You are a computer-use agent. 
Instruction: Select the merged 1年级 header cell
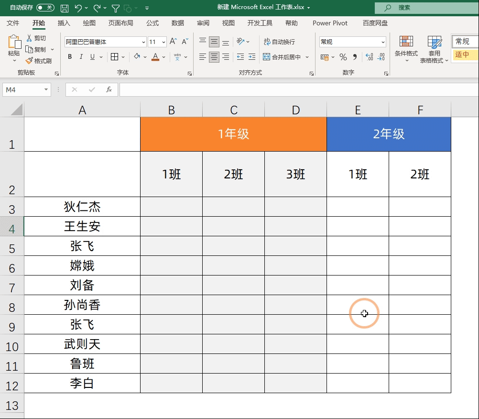(x=233, y=134)
